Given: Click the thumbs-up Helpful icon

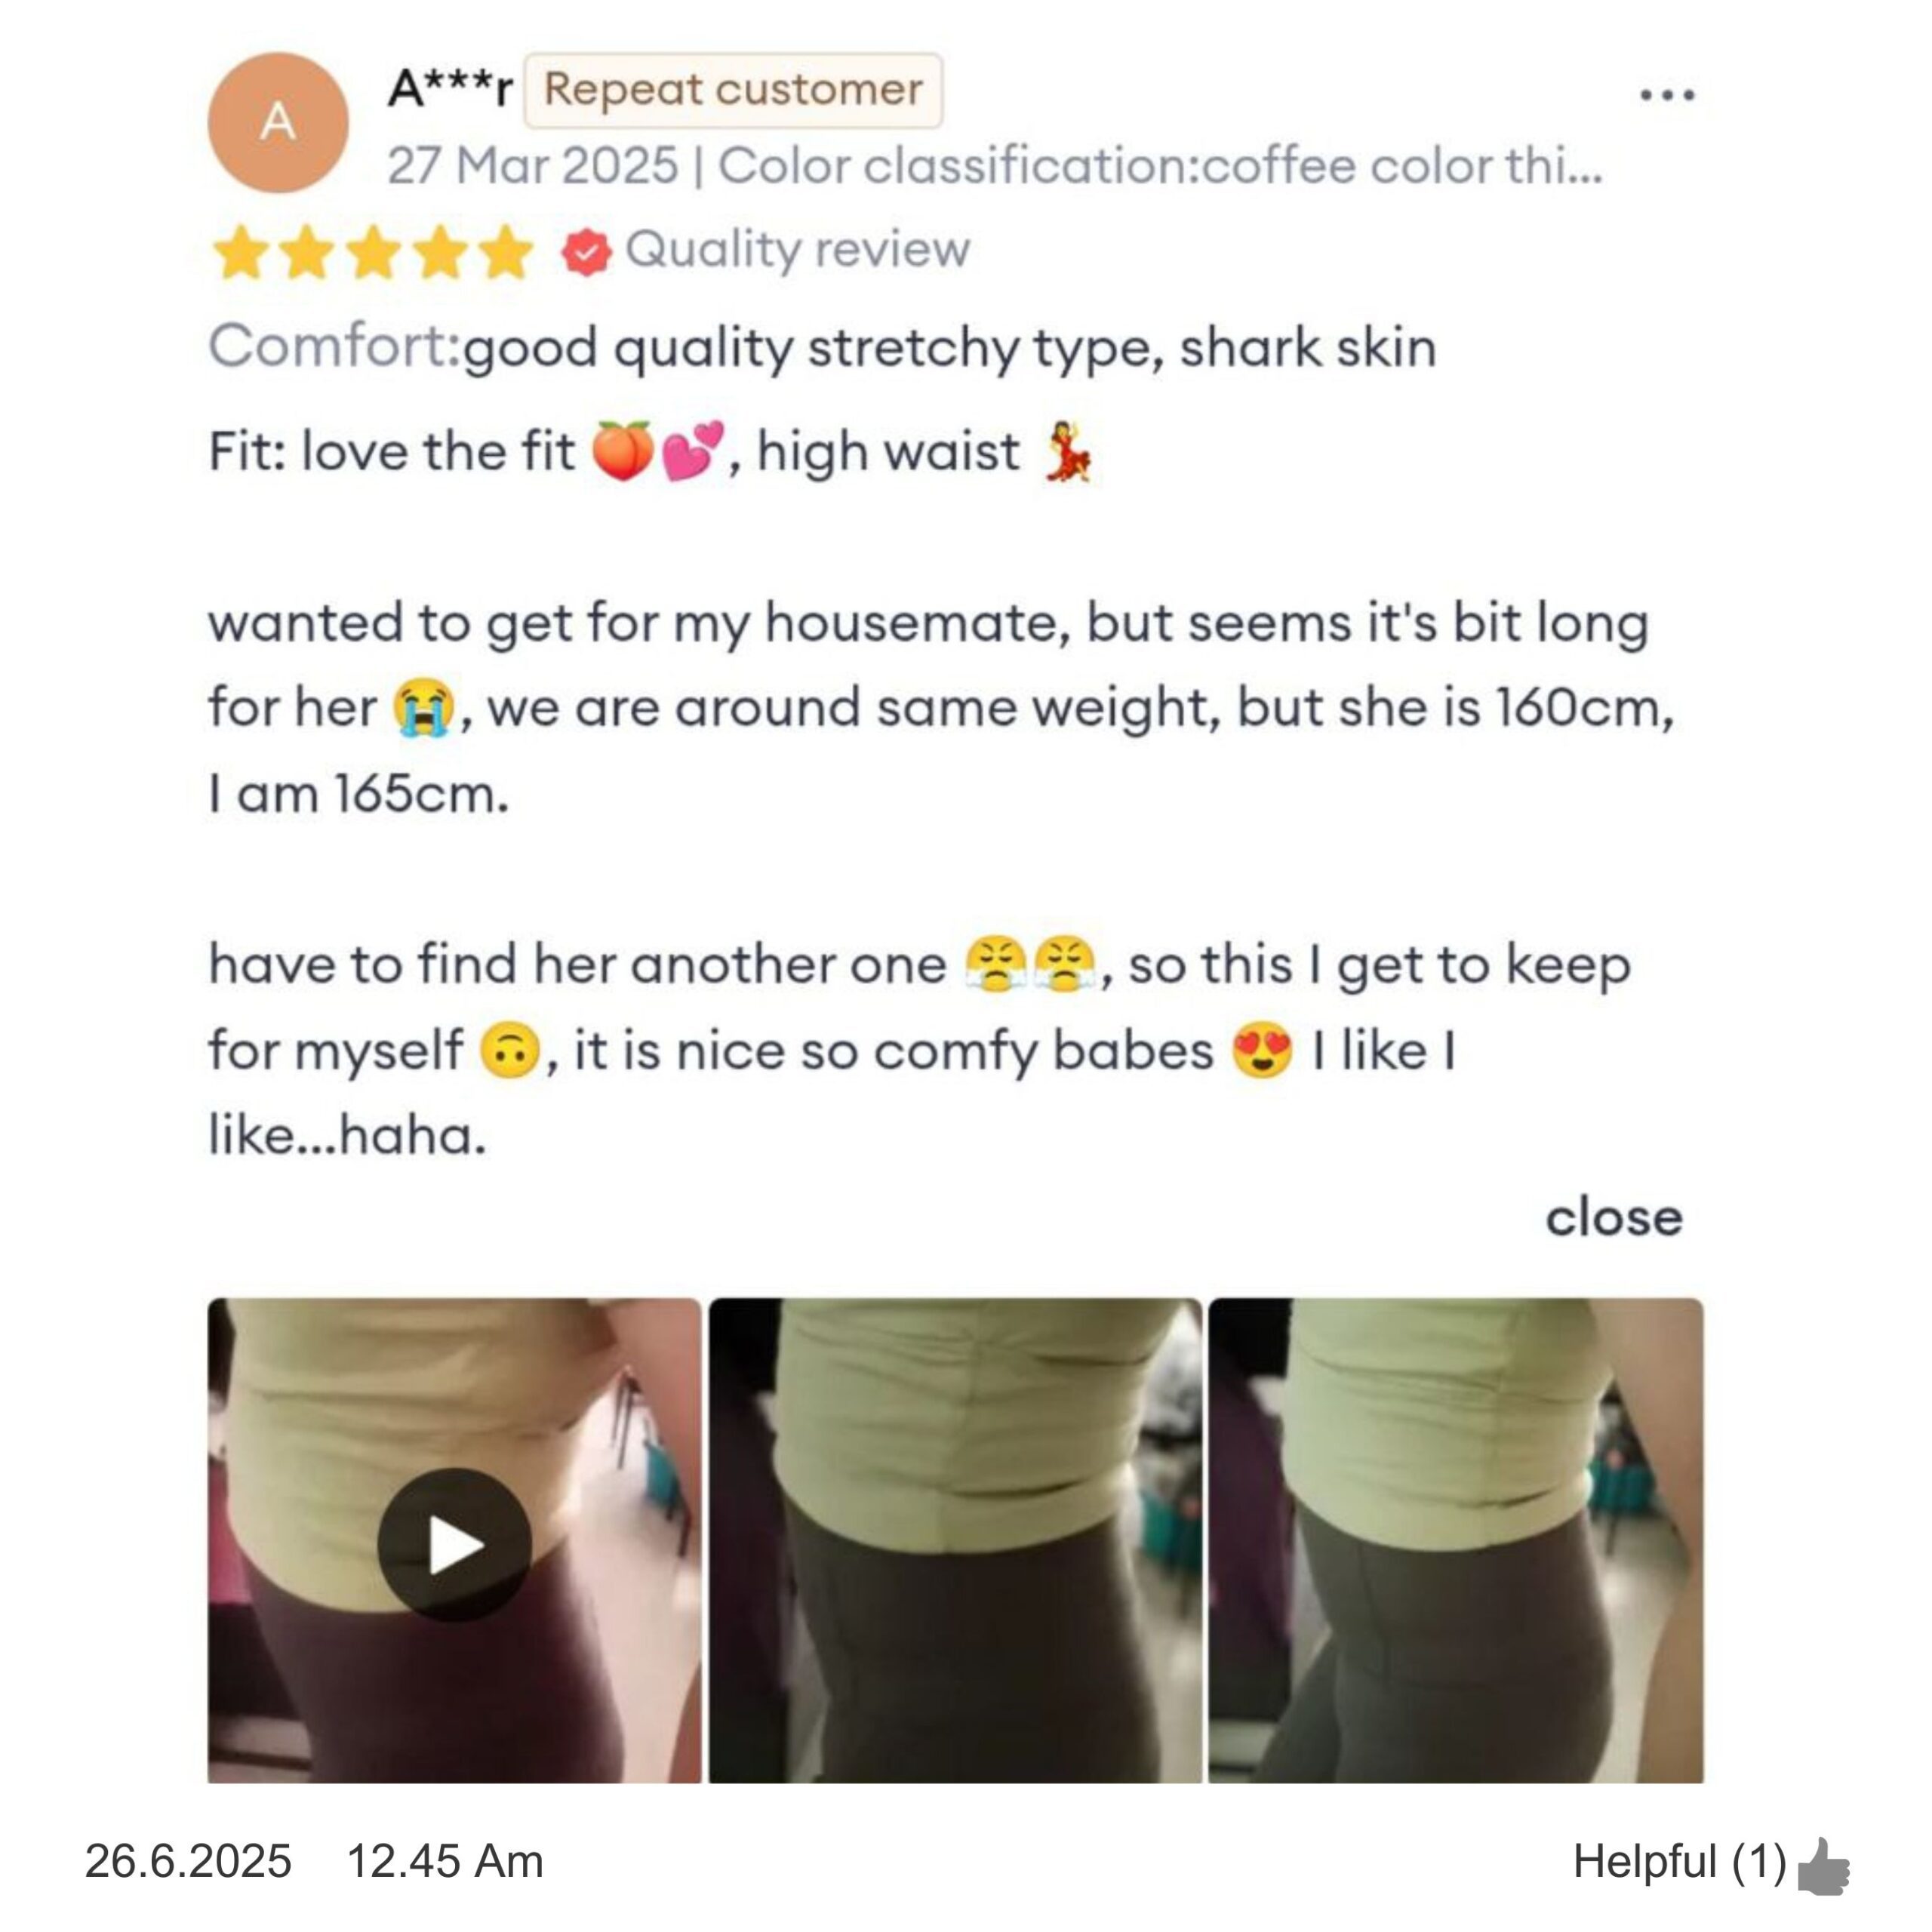Looking at the screenshot, I should (1823, 1865).
